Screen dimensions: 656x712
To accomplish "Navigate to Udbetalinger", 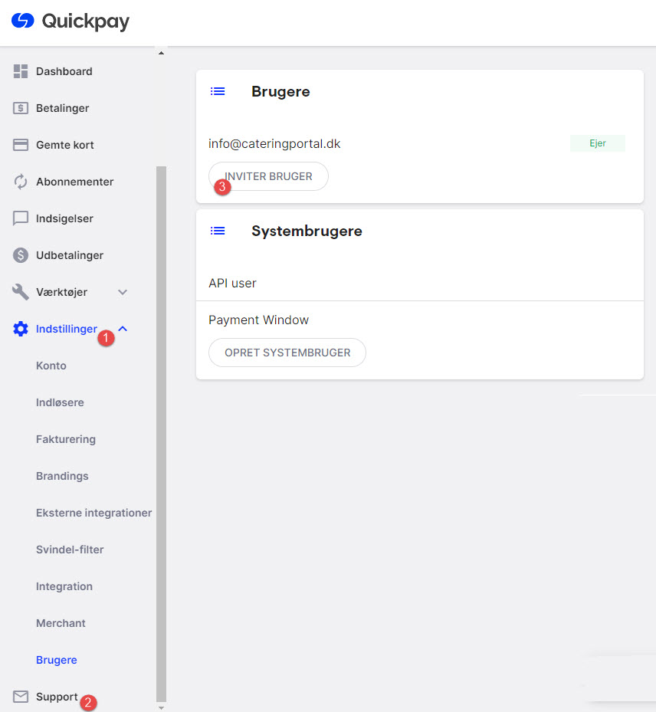I will [70, 255].
